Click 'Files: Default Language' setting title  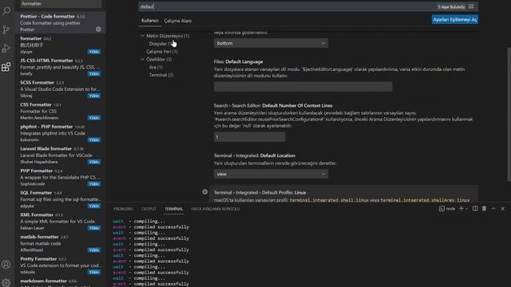(x=238, y=62)
